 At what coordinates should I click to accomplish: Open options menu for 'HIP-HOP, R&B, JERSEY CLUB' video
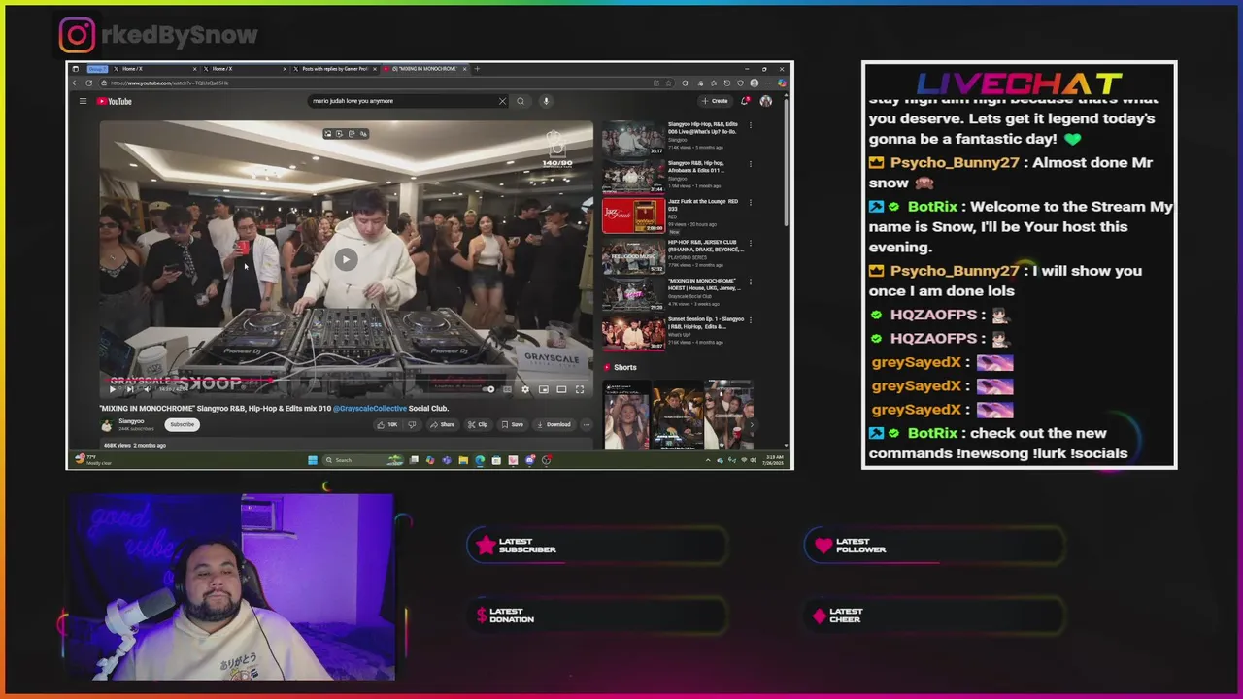tap(750, 243)
